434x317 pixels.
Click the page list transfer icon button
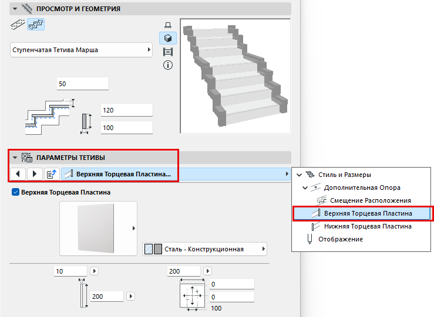pos(52,174)
